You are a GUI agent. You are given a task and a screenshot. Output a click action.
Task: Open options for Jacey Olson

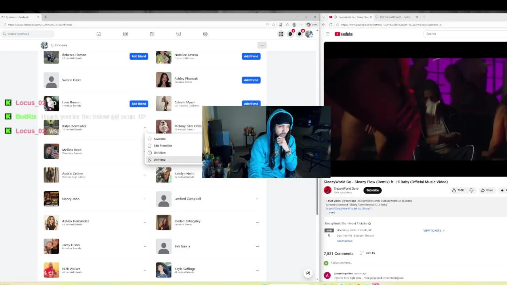[145, 246]
